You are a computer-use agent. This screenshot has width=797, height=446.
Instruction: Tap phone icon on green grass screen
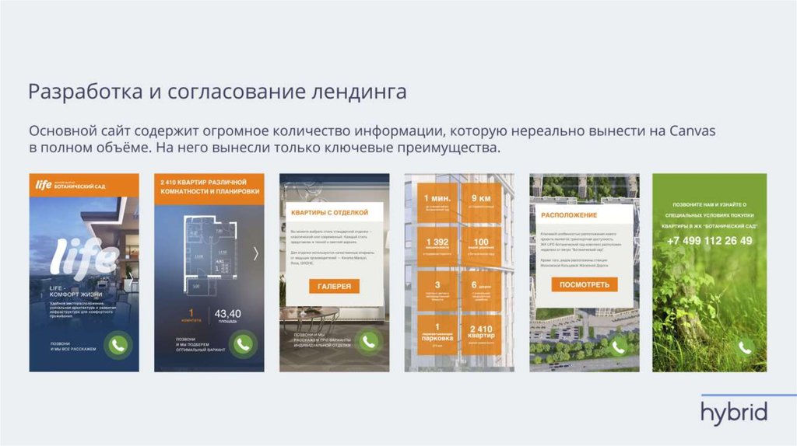tap(745, 347)
